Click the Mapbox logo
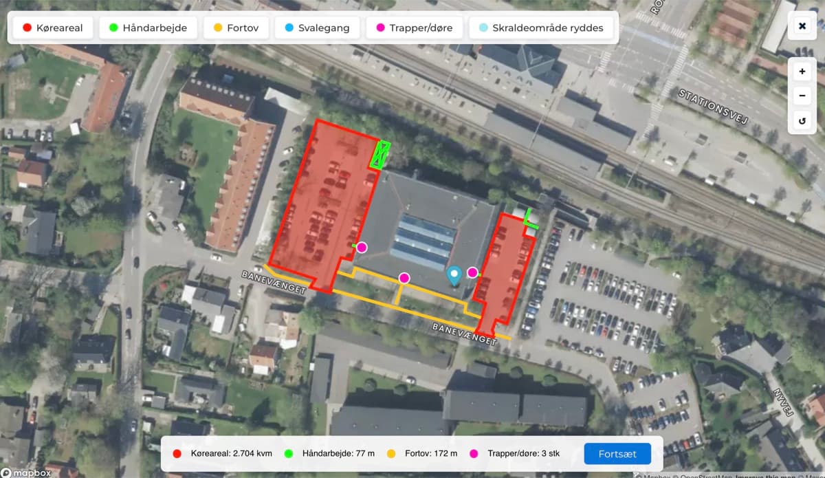 pyautogui.click(x=24, y=472)
